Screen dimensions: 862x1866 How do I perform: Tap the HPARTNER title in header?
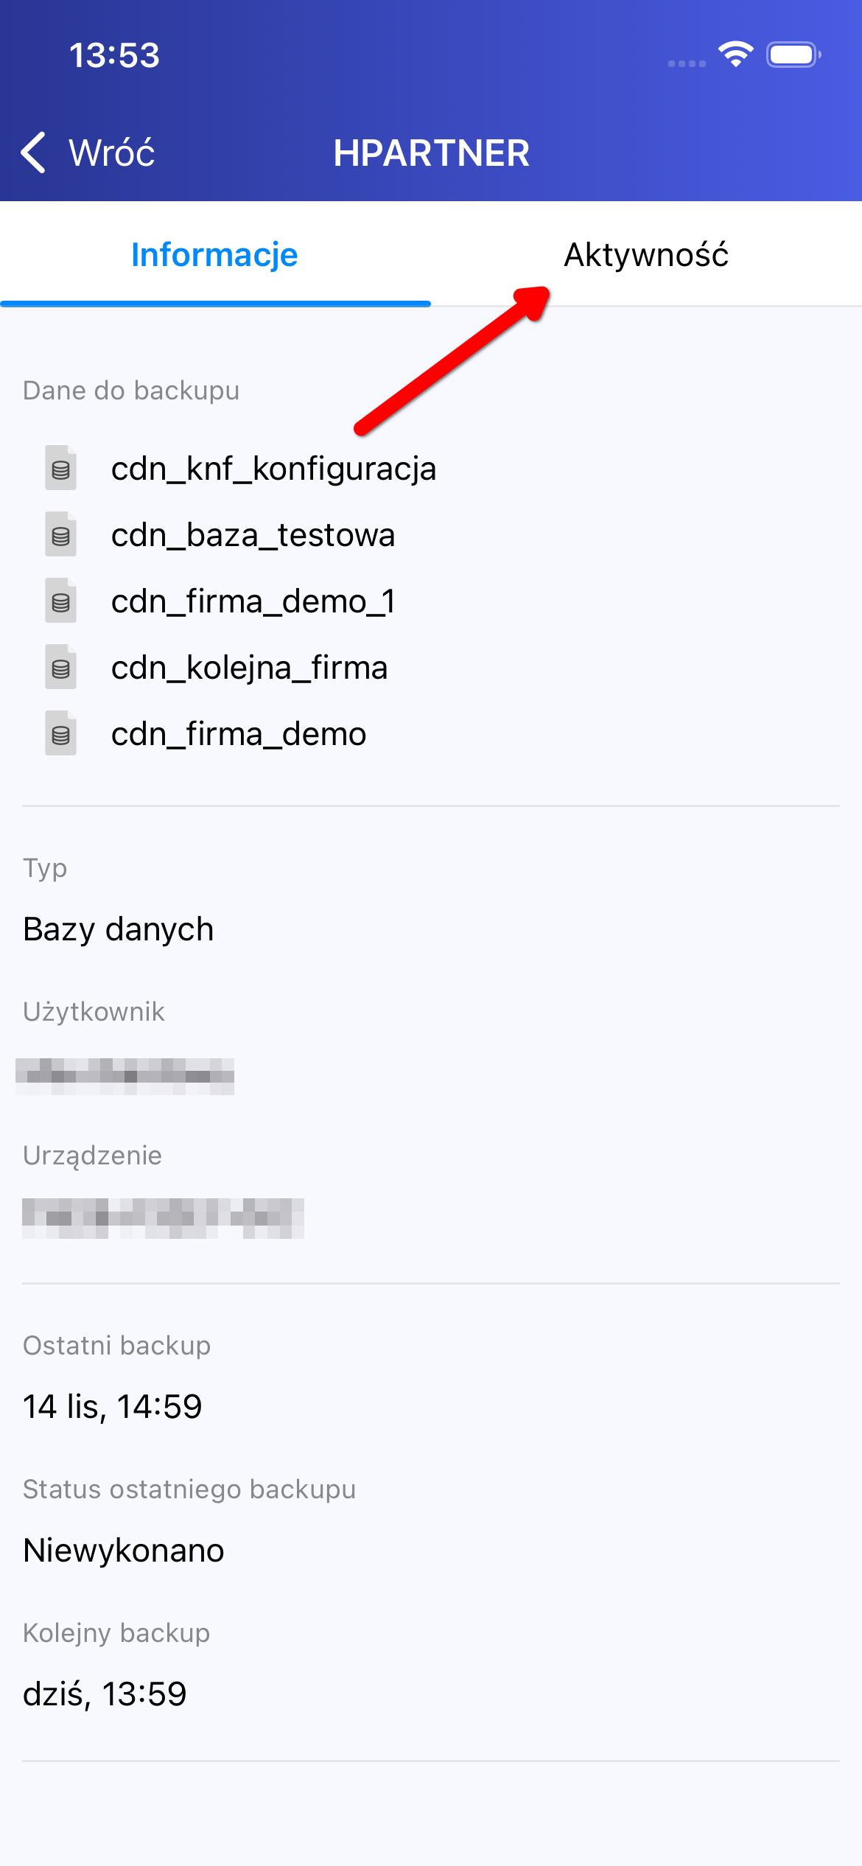[x=431, y=153]
